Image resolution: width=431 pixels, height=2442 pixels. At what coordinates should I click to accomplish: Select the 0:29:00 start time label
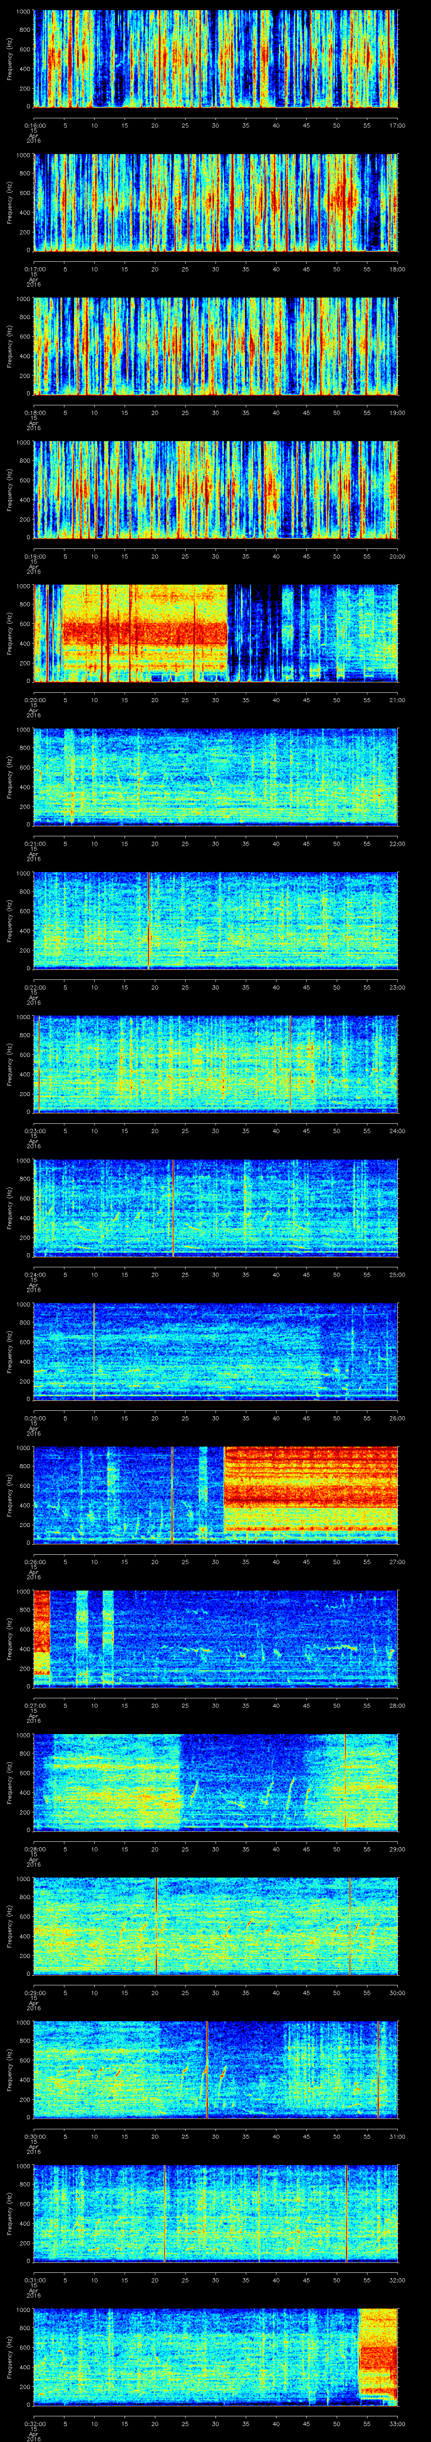(x=34, y=1992)
